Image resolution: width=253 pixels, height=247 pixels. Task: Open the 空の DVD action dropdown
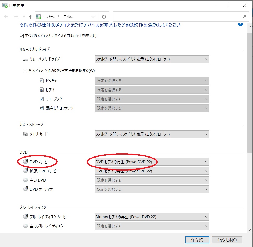pyautogui.click(x=152, y=180)
